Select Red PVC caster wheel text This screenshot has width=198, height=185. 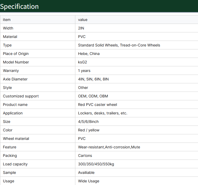[x=97, y=105]
